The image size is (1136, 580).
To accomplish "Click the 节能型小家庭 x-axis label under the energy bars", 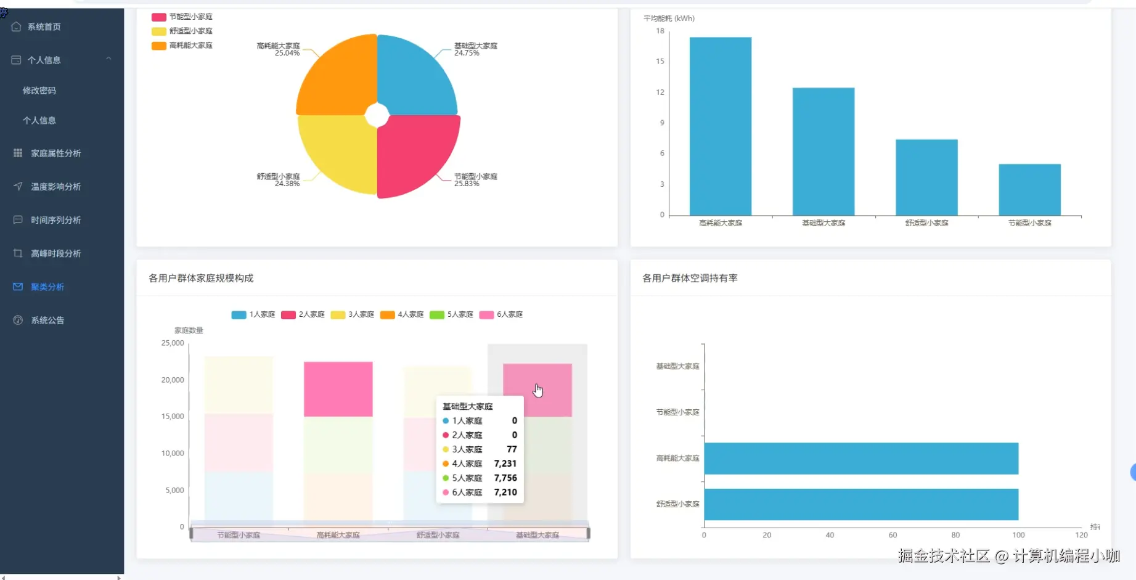I will coord(1029,223).
